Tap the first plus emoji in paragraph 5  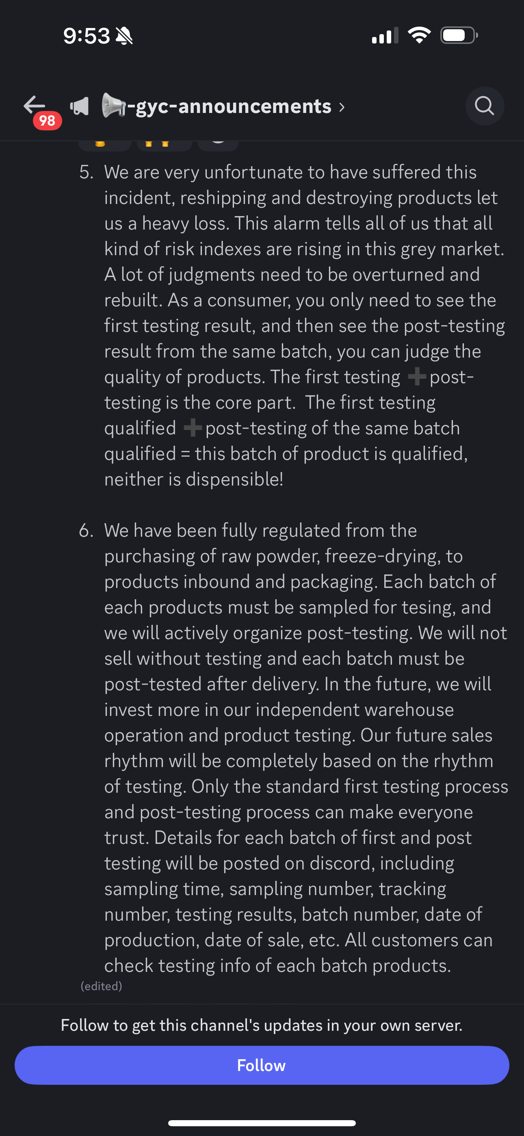tap(416, 377)
